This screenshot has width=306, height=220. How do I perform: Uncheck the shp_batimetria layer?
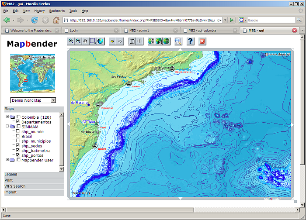(17, 151)
